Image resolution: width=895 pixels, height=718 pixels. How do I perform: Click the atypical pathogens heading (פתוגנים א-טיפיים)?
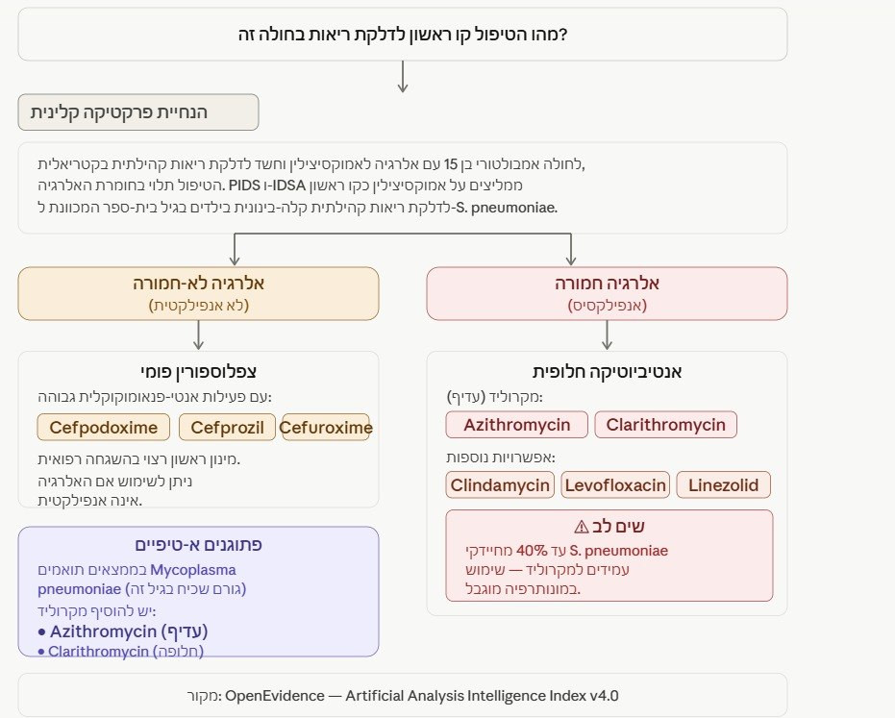199,544
